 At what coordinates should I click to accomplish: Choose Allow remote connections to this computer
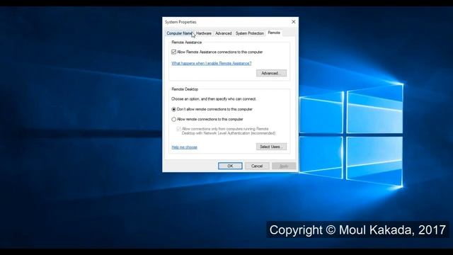[173, 119]
